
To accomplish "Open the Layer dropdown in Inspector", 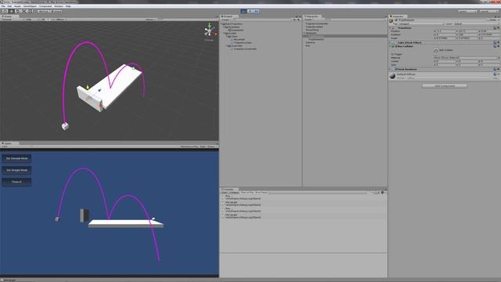I will click(476, 24).
